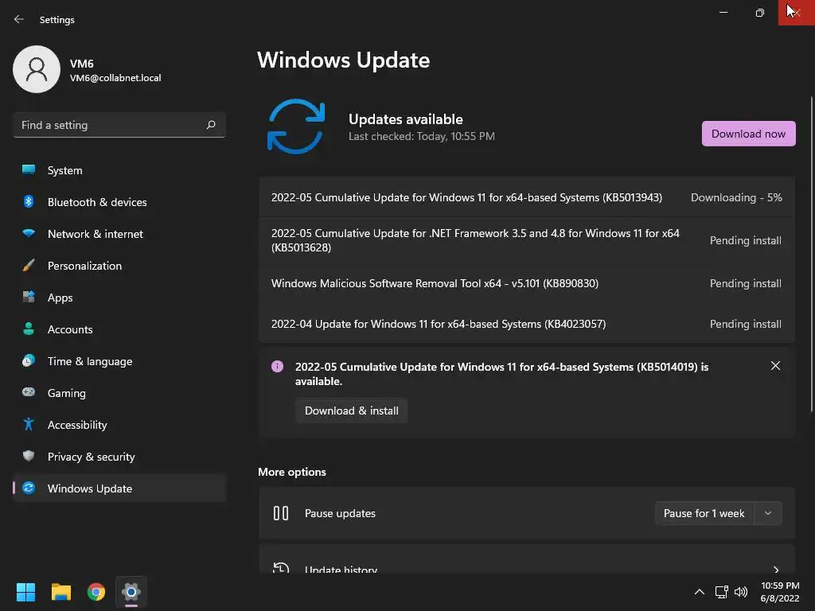Click the Apps icon in sidebar
815x611 pixels.
29,298
